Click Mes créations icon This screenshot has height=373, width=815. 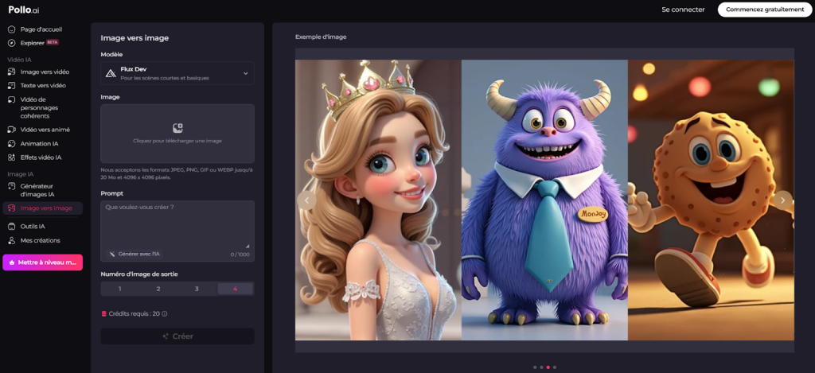click(x=11, y=240)
